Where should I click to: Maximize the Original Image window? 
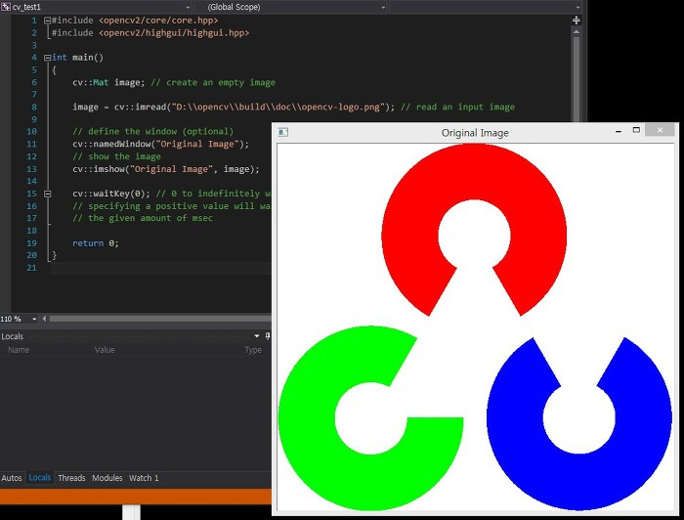click(x=636, y=130)
